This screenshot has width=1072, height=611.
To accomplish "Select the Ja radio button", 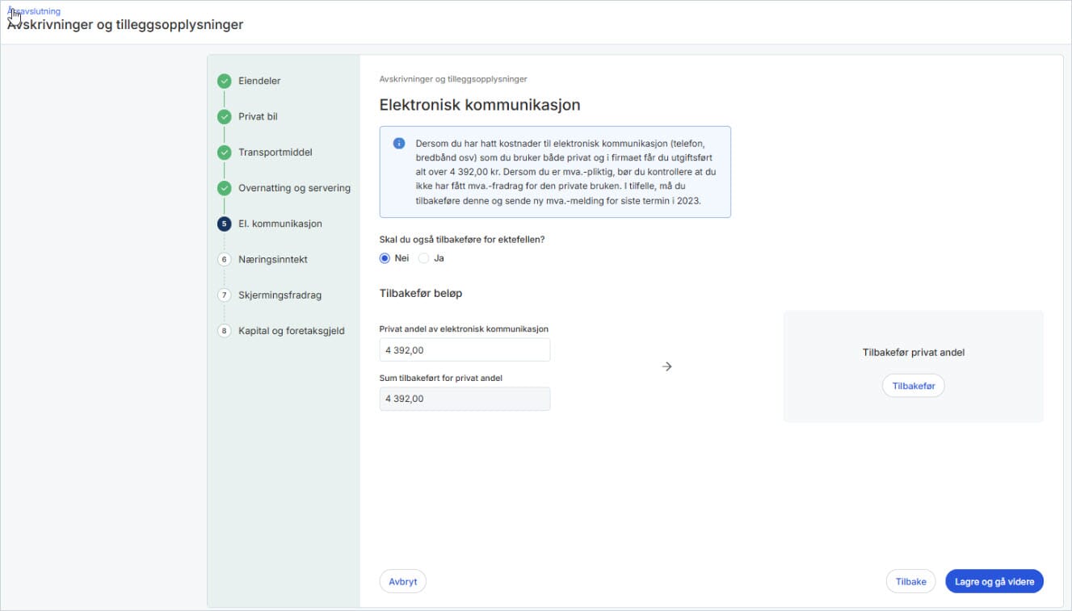I will click(x=423, y=258).
